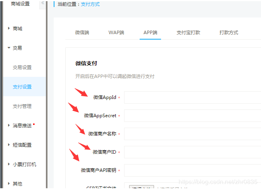Collapse the sidebar with the double-chevron icon
261x189 pixels.
pyautogui.click(x=43, y=3)
